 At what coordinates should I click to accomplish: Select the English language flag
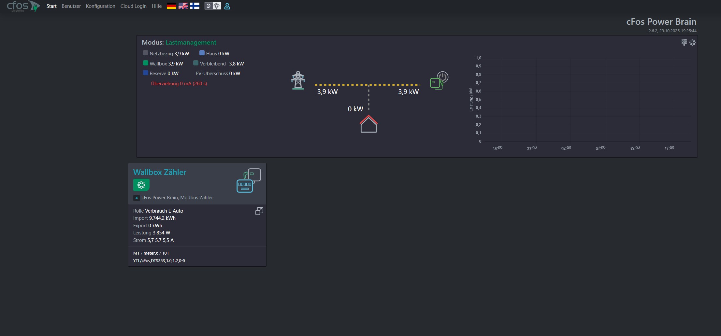(x=183, y=6)
